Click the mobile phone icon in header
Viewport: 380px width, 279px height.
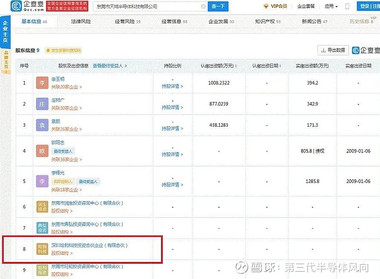347,7
